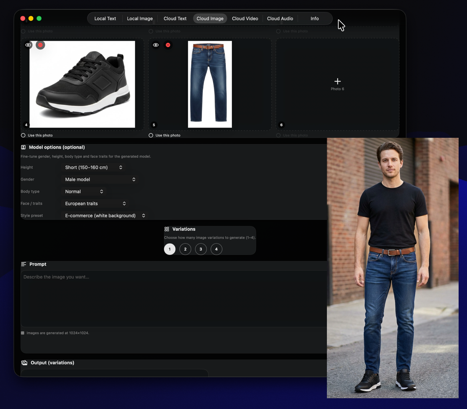Switch to the Cloud Video tab
Screen dimensions: 467x409
(x=245, y=18)
